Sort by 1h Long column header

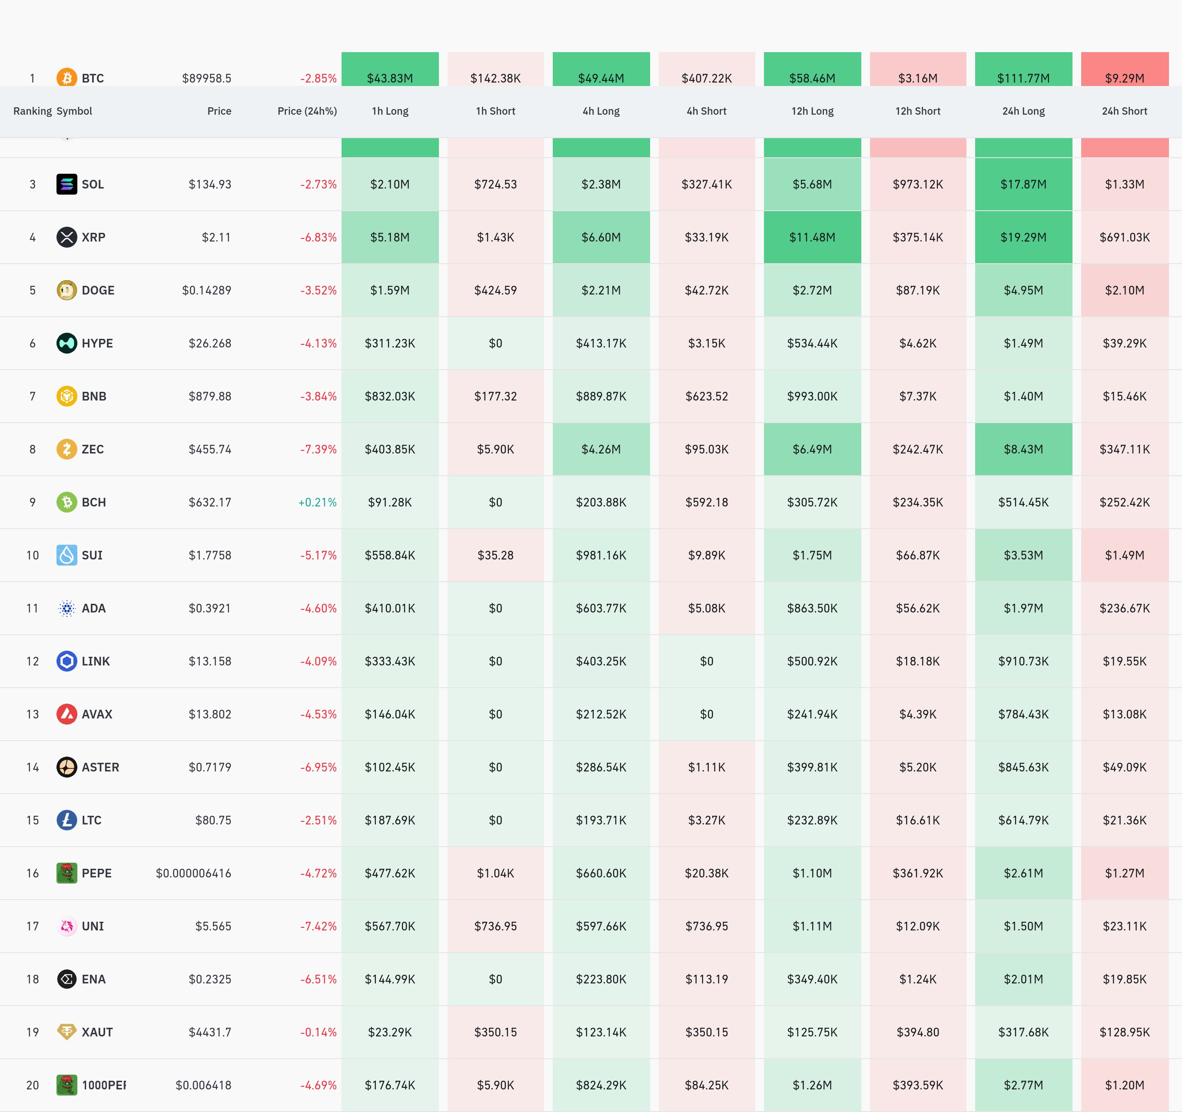pyautogui.click(x=390, y=111)
